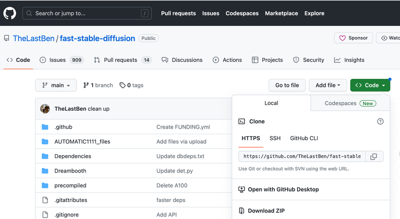This screenshot has width=400, height=219.
Task: Open the Security tab
Action: (308, 60)
